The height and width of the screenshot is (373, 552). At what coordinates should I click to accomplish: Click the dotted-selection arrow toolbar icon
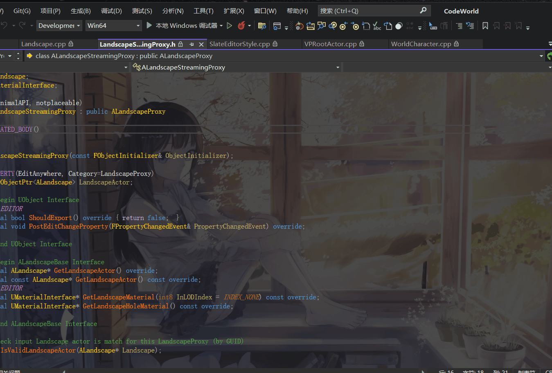pyautogui.click(x=366, y=26)
